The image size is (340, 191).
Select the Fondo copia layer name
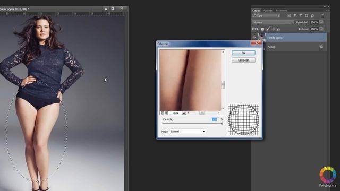275,38
